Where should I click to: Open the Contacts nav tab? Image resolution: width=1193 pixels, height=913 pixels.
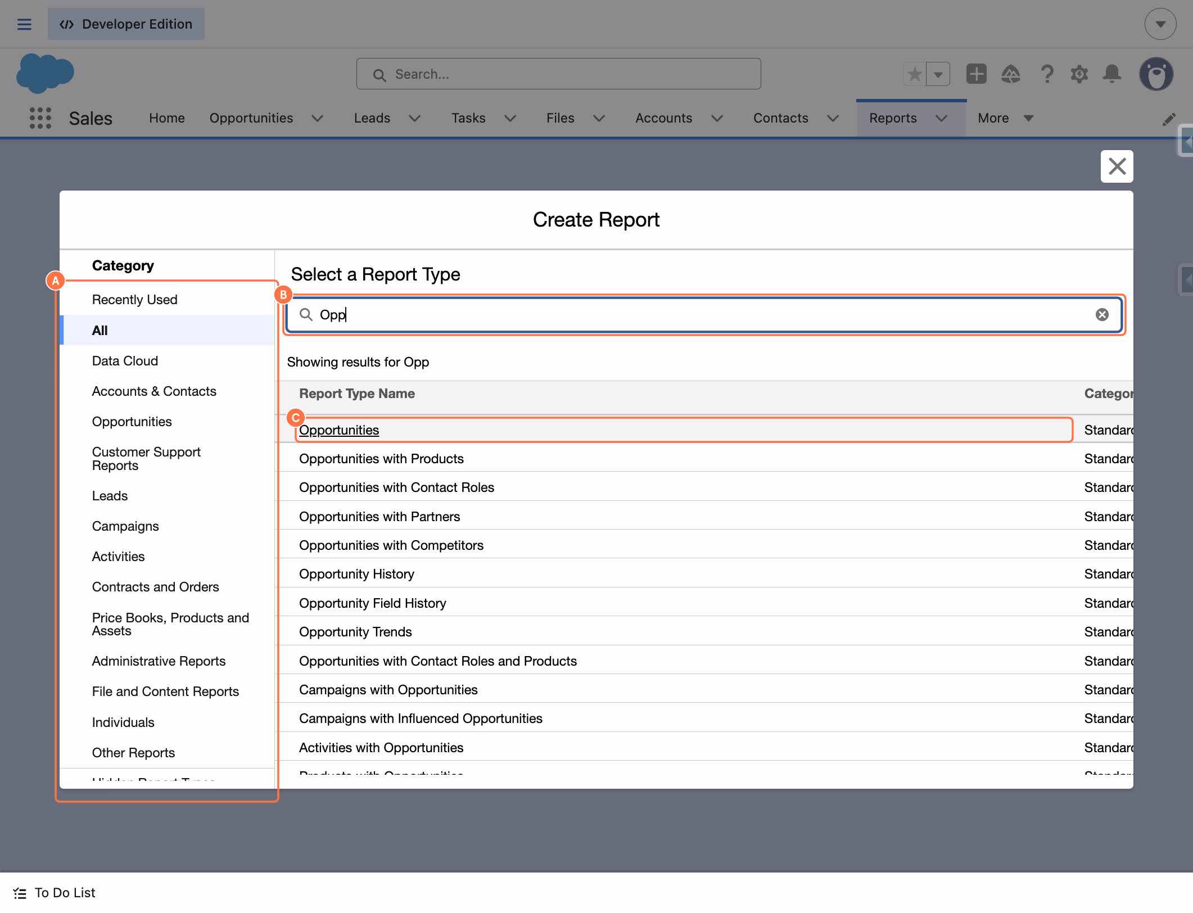(781, 118)
